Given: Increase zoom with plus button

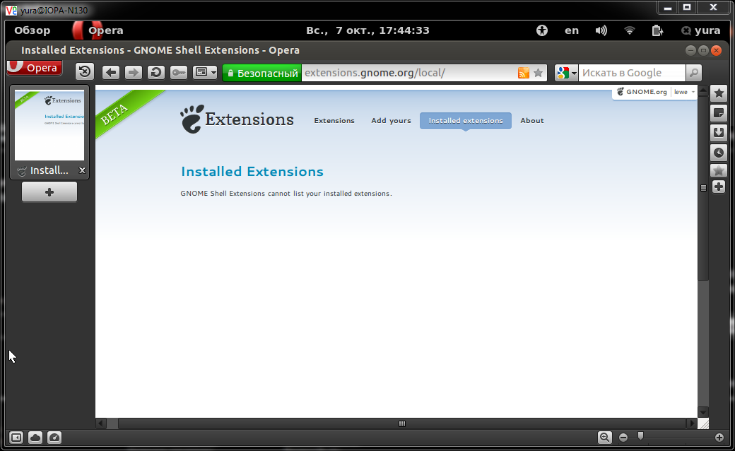Looking at the screenshot, I should pos(719,438).
